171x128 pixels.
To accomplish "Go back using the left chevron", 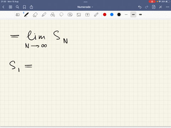I will click(x=3, y=7).
